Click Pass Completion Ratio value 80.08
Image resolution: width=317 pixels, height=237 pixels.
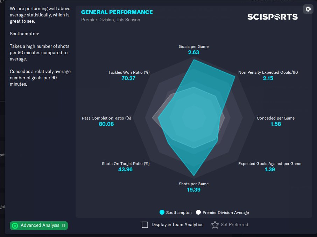tap(106, 124)
